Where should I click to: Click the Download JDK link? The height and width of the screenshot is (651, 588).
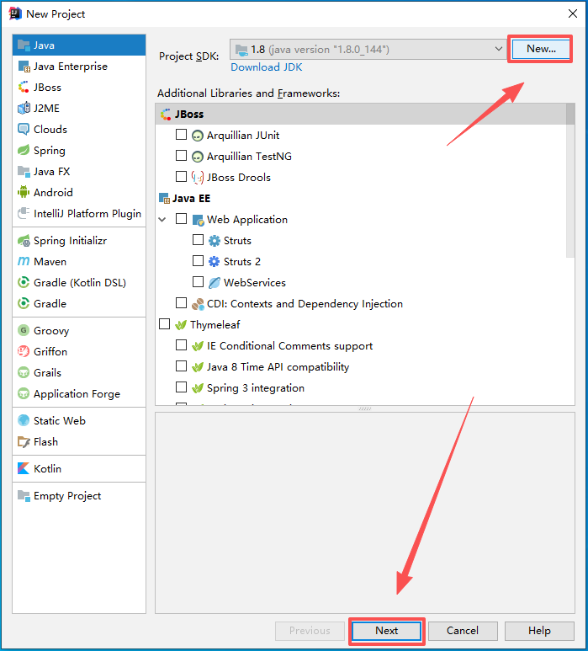click(266, 67)
